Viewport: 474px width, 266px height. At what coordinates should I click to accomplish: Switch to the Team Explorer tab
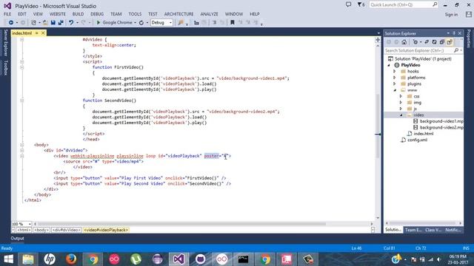pos(413,230)
